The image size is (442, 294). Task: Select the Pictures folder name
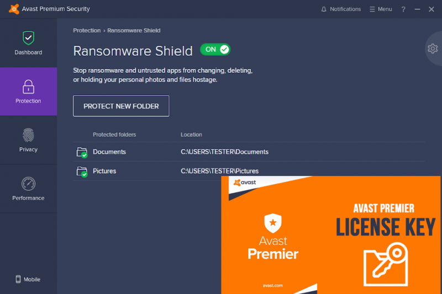(x=104, y=171)
